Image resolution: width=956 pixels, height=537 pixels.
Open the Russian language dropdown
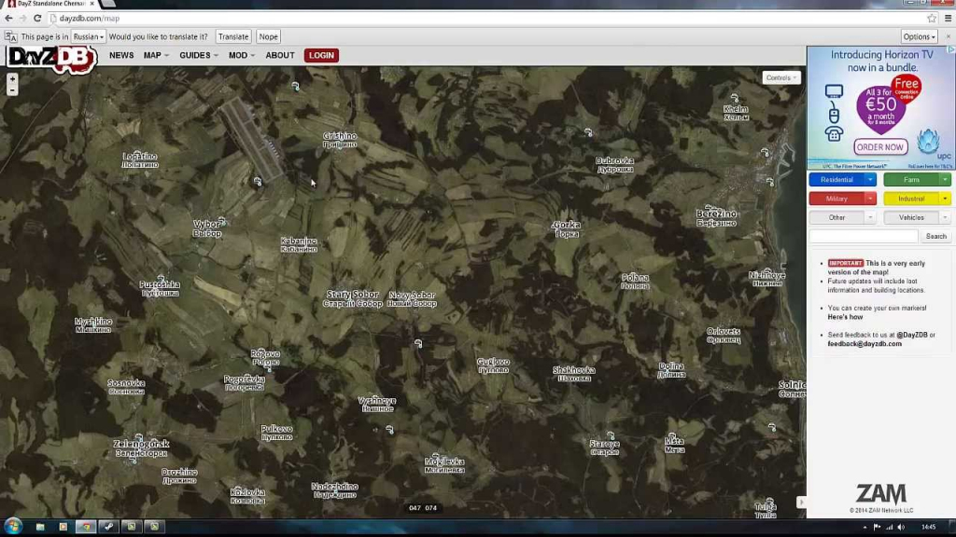pos(89,37)
